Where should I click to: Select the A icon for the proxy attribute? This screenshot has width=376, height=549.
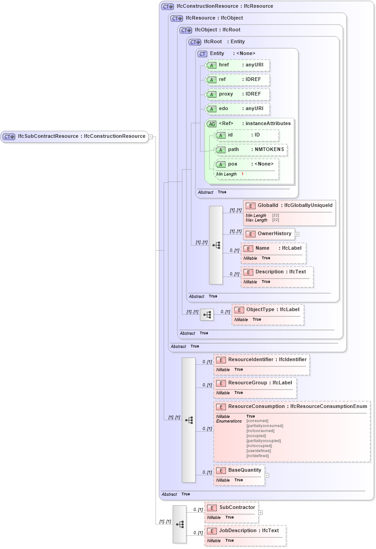[212, 94]
